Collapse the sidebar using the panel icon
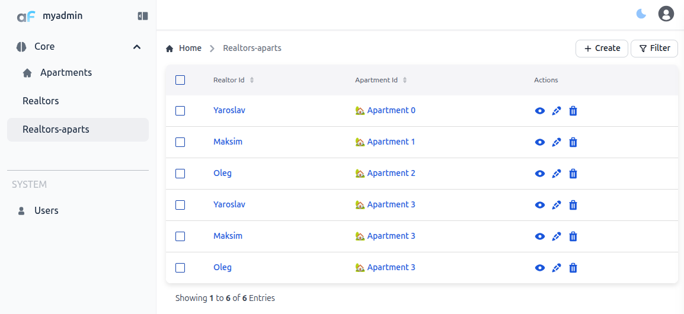 click(x=142, y=16)
